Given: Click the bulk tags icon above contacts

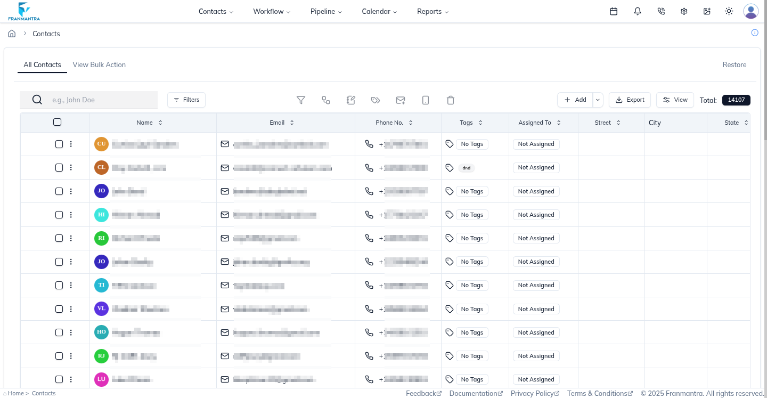Looking at the screenshot, I should [x=376, y=100].
